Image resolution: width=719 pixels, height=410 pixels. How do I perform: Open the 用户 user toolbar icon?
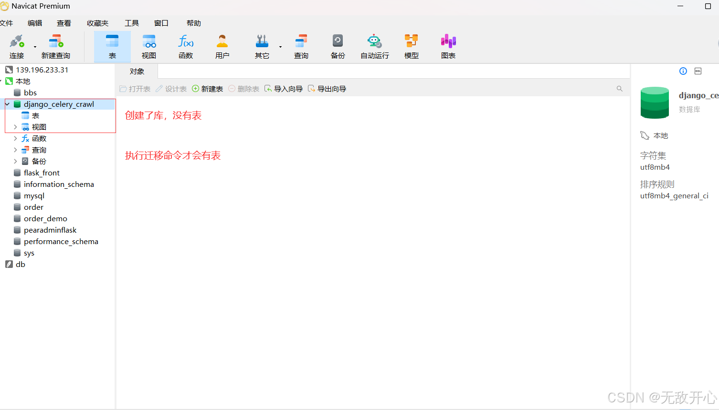coord(222,47)
